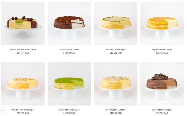The height and width of the screenshot is (116, 187).
Task: Select the Green Tea Mille Crêpes photo
Action: coord(69,84)
